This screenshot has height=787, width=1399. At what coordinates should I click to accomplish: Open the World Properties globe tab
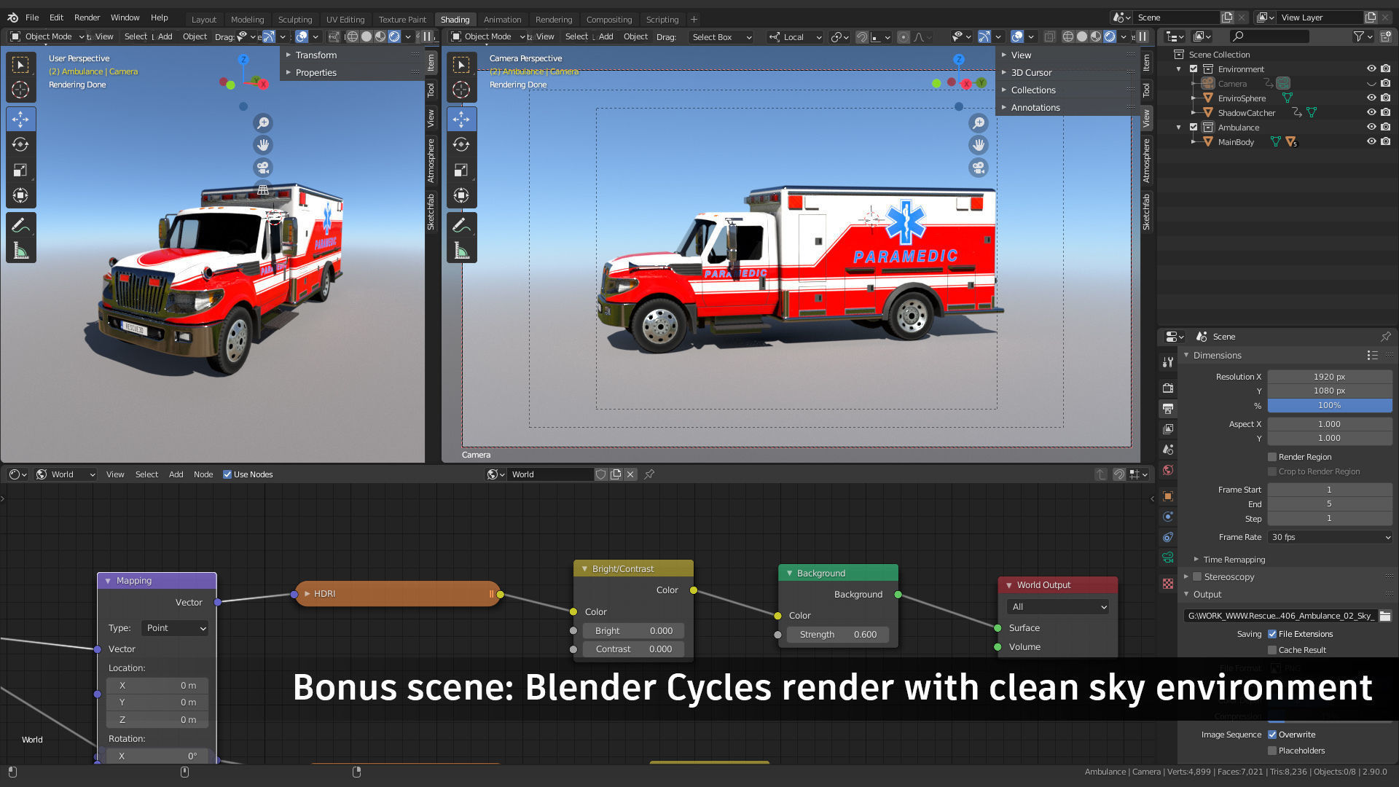coord(1168,470)
